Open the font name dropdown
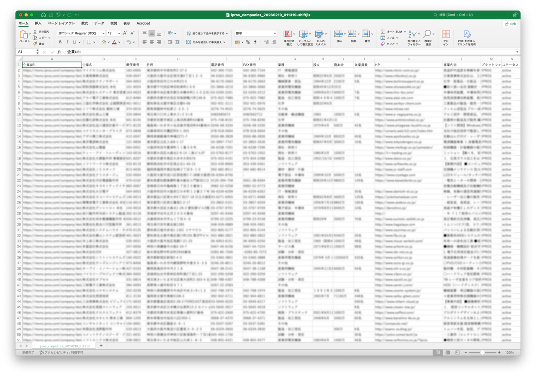The image size is (536, 376). click(x=81, y=33)
